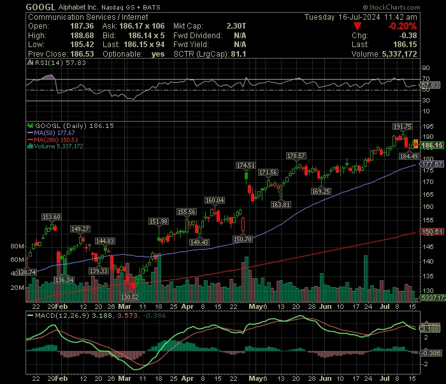Click the 138.74 starting price annotation
Viewport: 446px width, 384px height.
point(27,273)
